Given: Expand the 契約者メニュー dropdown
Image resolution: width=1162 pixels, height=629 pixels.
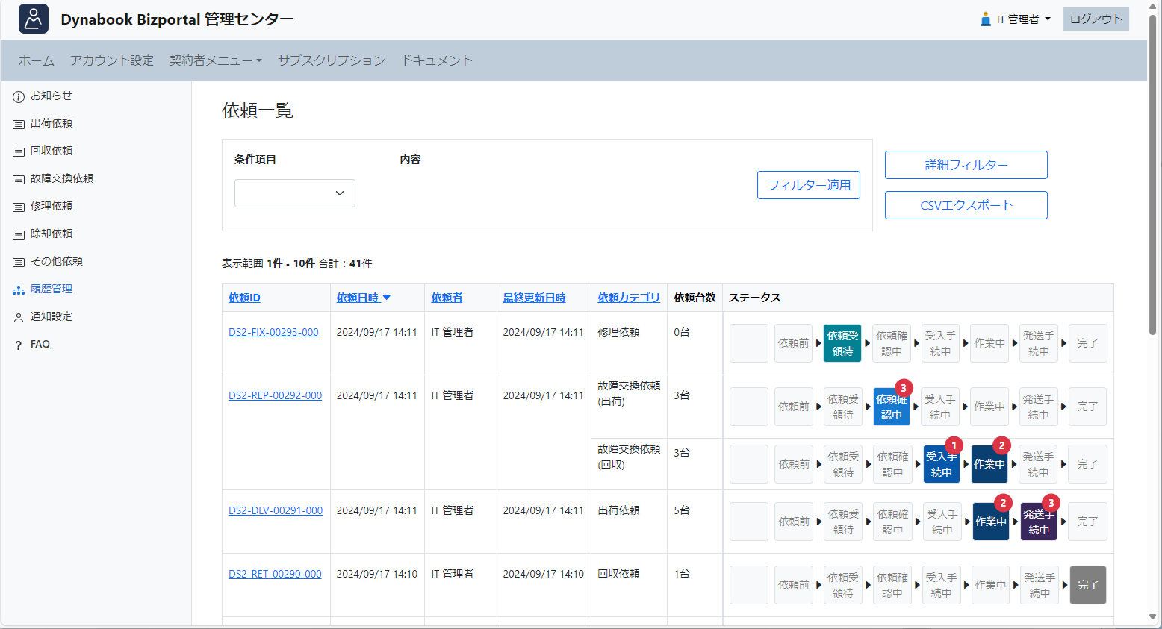Looking at the screenshot, I should pos(216,60).
